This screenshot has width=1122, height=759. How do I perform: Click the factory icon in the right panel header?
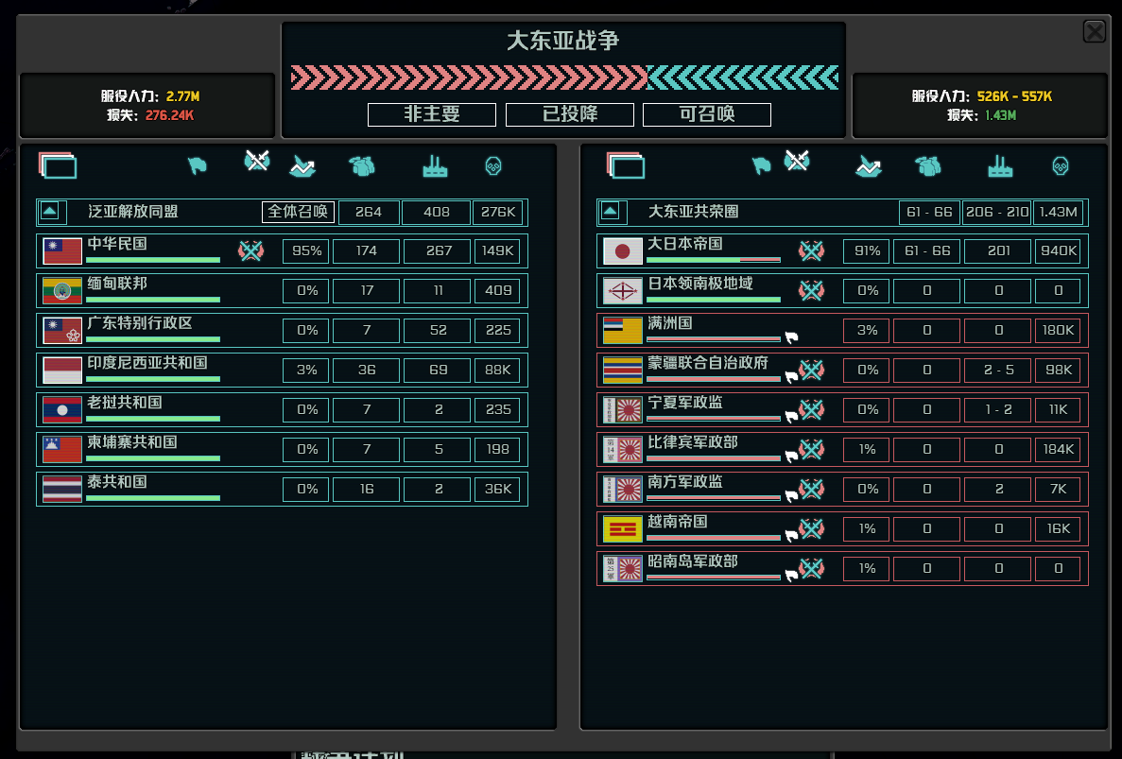point(1000,166)
